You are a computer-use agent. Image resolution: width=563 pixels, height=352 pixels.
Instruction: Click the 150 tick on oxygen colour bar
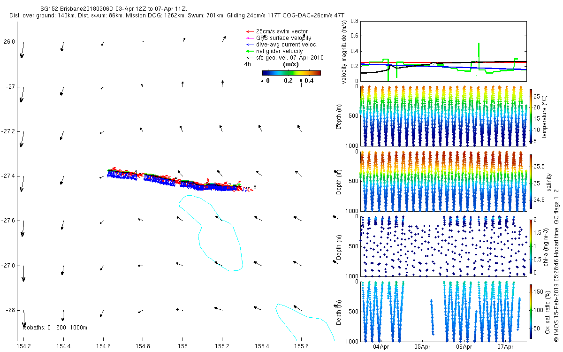(x=539, y=292)
